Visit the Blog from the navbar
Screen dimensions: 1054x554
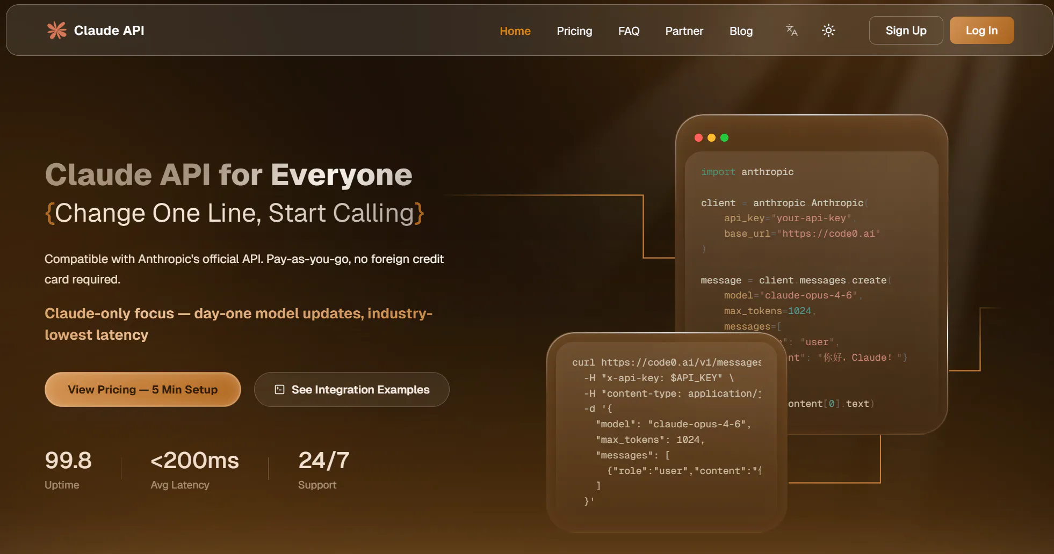click(741, 31)
